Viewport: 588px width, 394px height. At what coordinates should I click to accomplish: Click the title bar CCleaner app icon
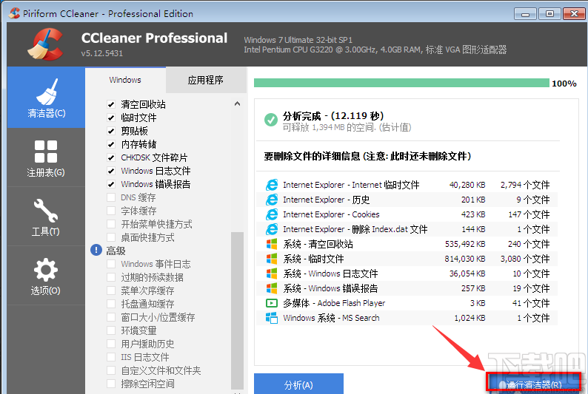tap(14, 13)
